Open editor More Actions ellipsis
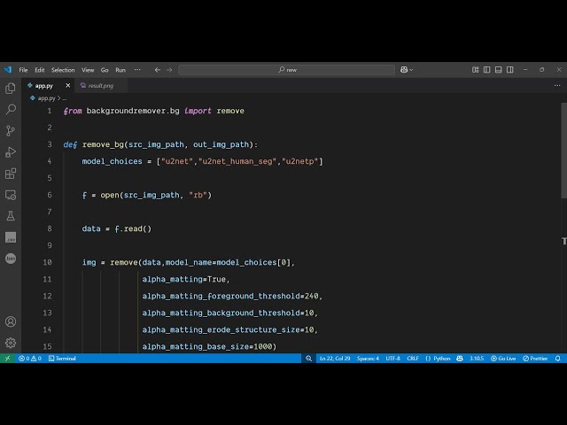This screenshot has width=567, height=425. pos(557,86)
